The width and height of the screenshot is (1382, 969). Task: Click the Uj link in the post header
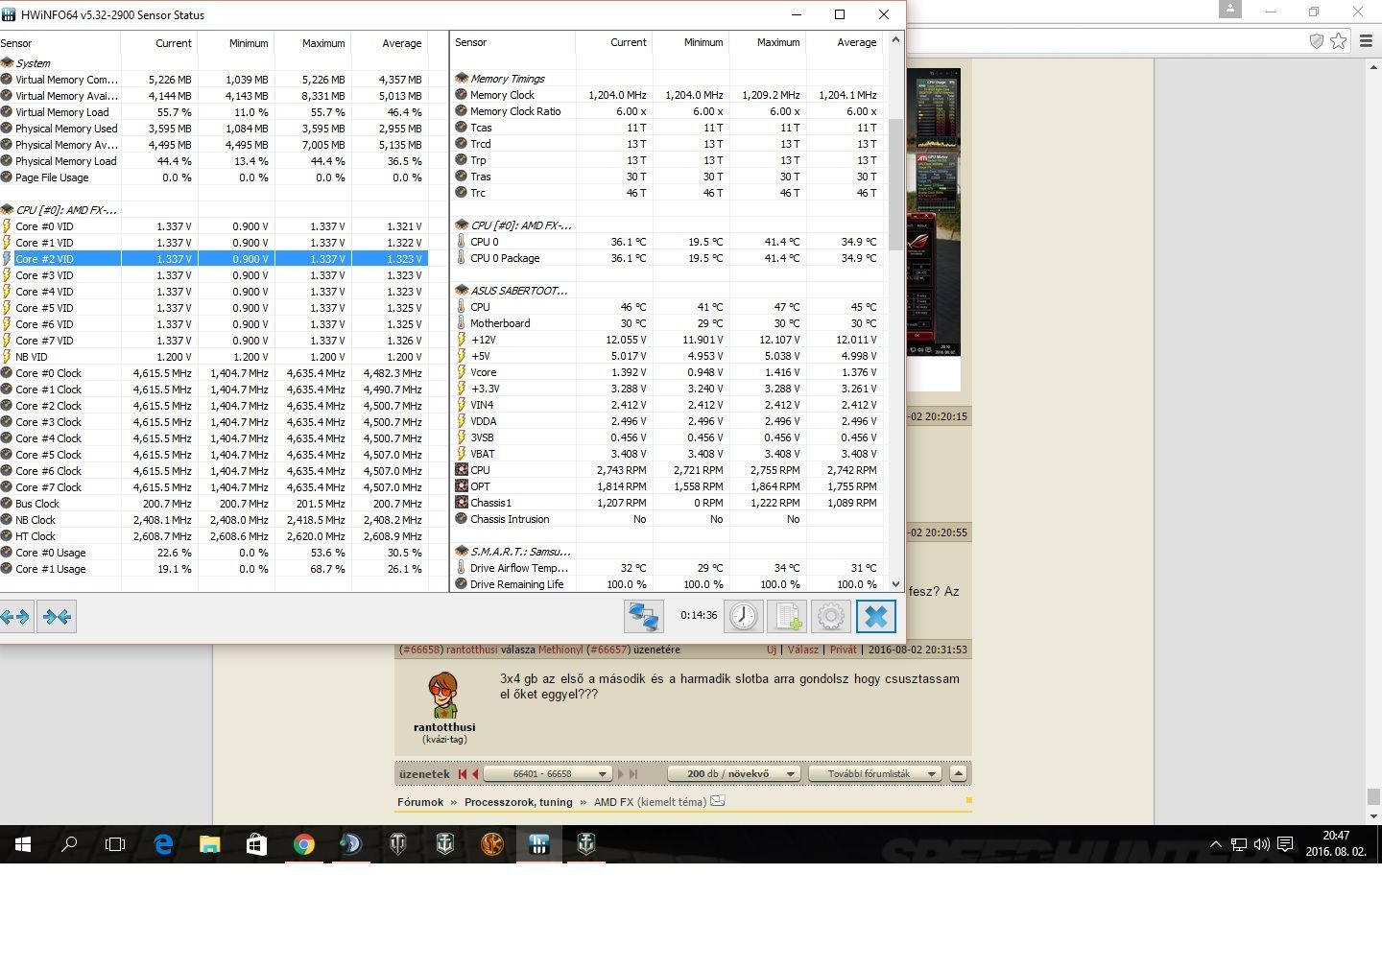772,650
